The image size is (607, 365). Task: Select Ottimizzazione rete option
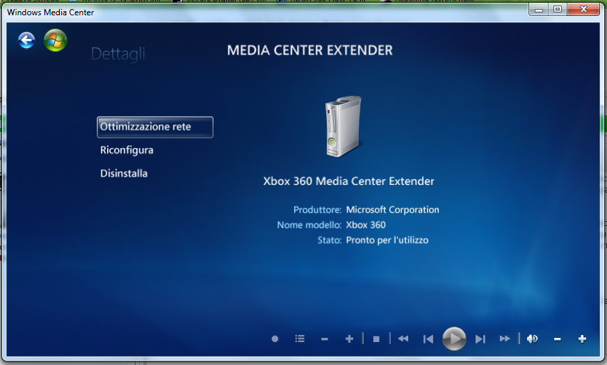click(x=154, y=127)
